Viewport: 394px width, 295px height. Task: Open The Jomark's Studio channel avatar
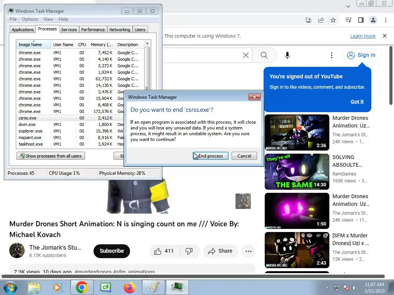(x=17, y=250)
